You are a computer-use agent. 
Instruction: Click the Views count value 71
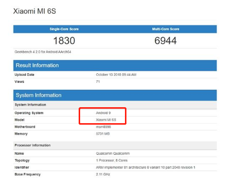(98, 82)
